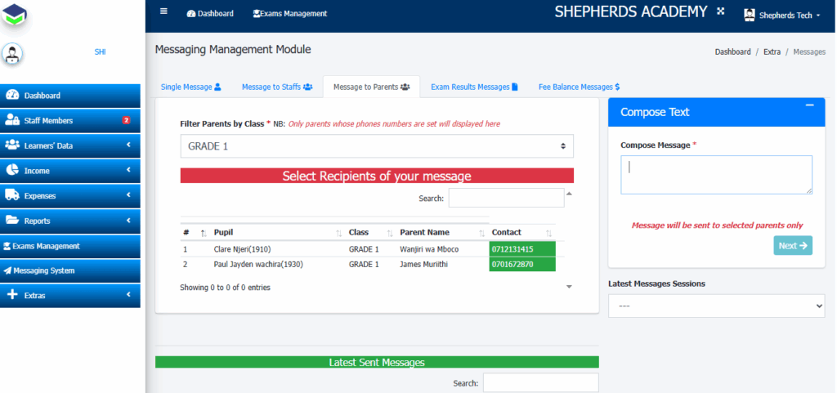This screenshot has width=837, height=393.
Task: Click the SHI username link in the sidebar
Action: click(x=100, y=51)
